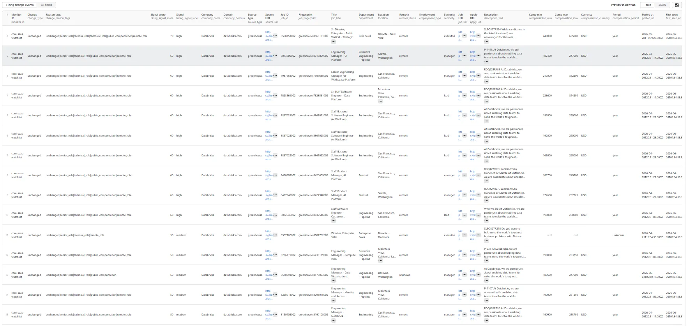This screenshot has width=687, height=326.
Task: Expand location ellipsis for job 6736119002
Action: [380, 261]
